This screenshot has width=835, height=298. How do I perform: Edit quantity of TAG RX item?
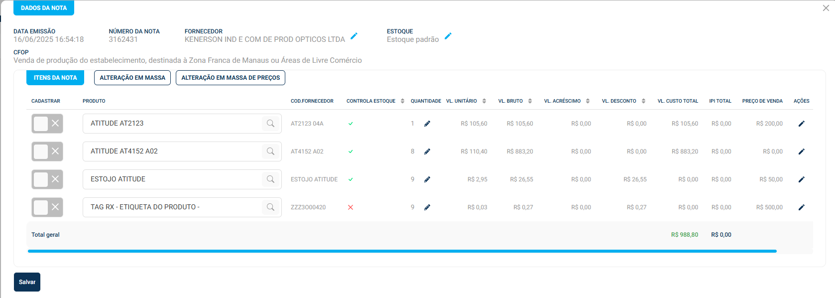427,207
